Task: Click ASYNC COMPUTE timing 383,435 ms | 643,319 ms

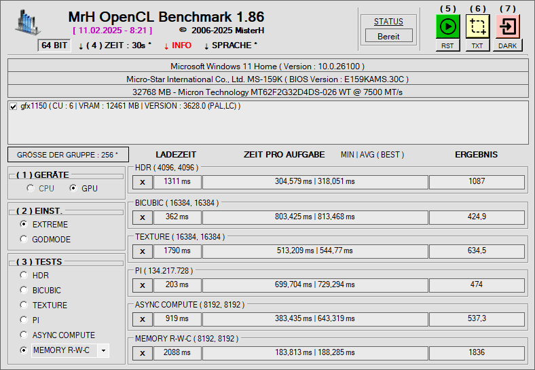Action: click(315, 319)
